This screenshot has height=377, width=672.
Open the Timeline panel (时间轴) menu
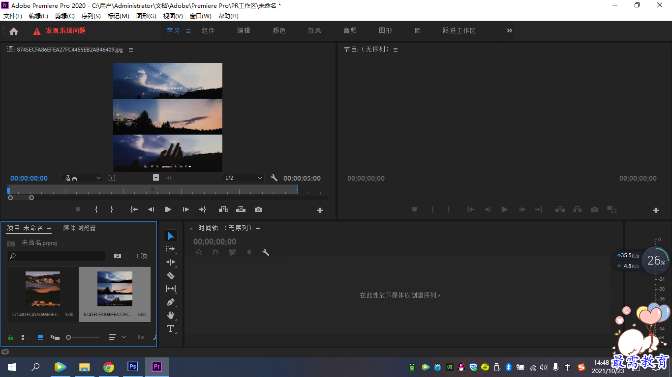coord(258,228)
